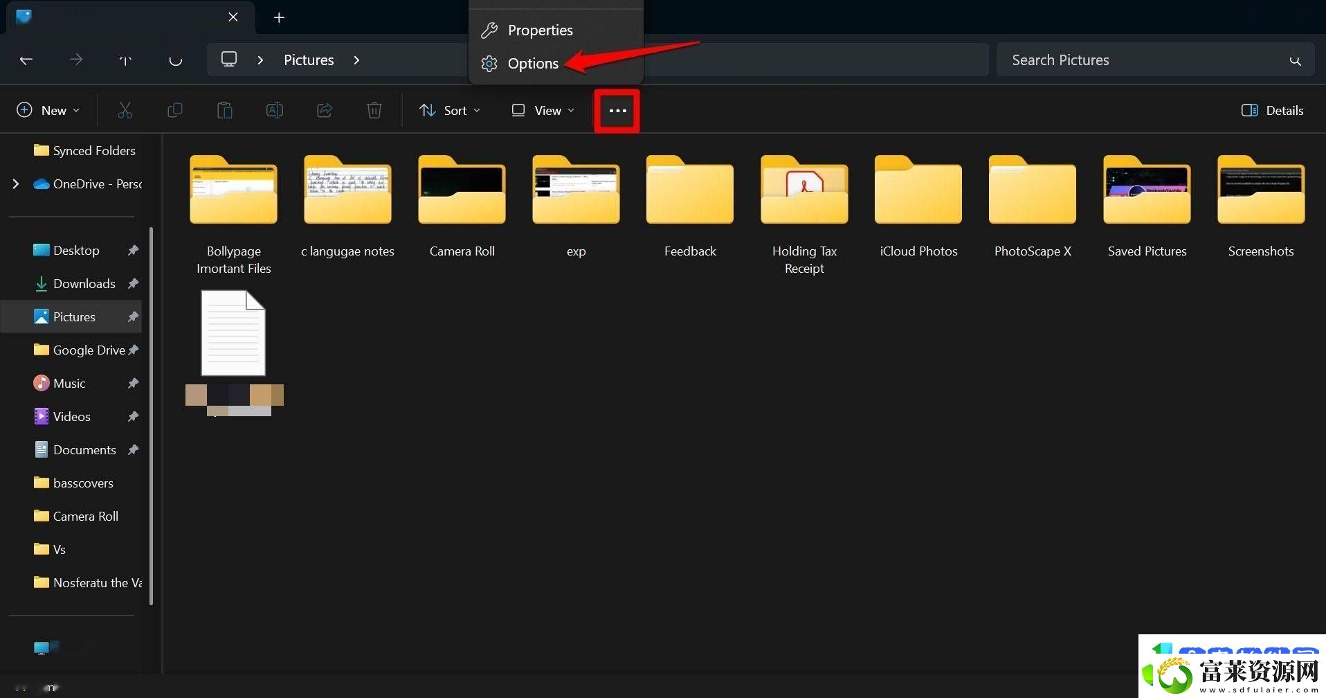
Task: Close the current File Explorer tab
Action: [233, 17]
